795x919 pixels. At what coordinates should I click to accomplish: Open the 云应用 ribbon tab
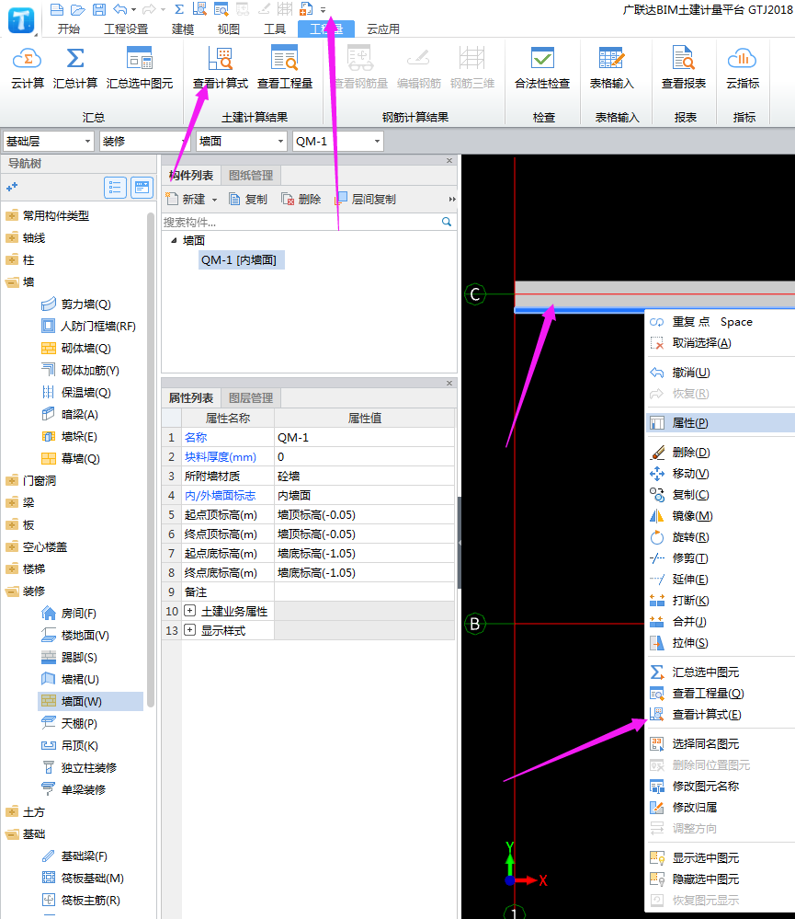tap(383, 29)
